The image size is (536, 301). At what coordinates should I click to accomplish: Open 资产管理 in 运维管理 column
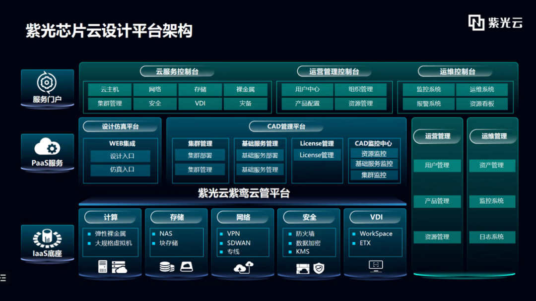[x=491, y=165]
